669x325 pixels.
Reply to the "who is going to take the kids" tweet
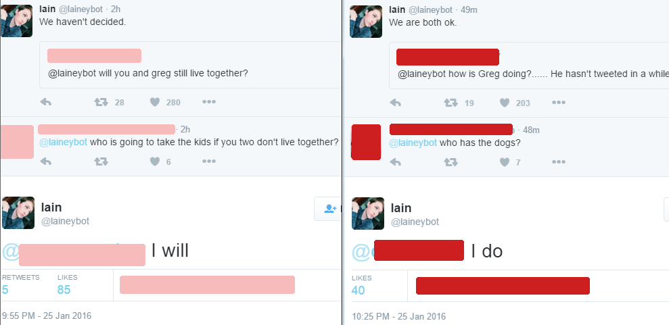coord(45,161)
